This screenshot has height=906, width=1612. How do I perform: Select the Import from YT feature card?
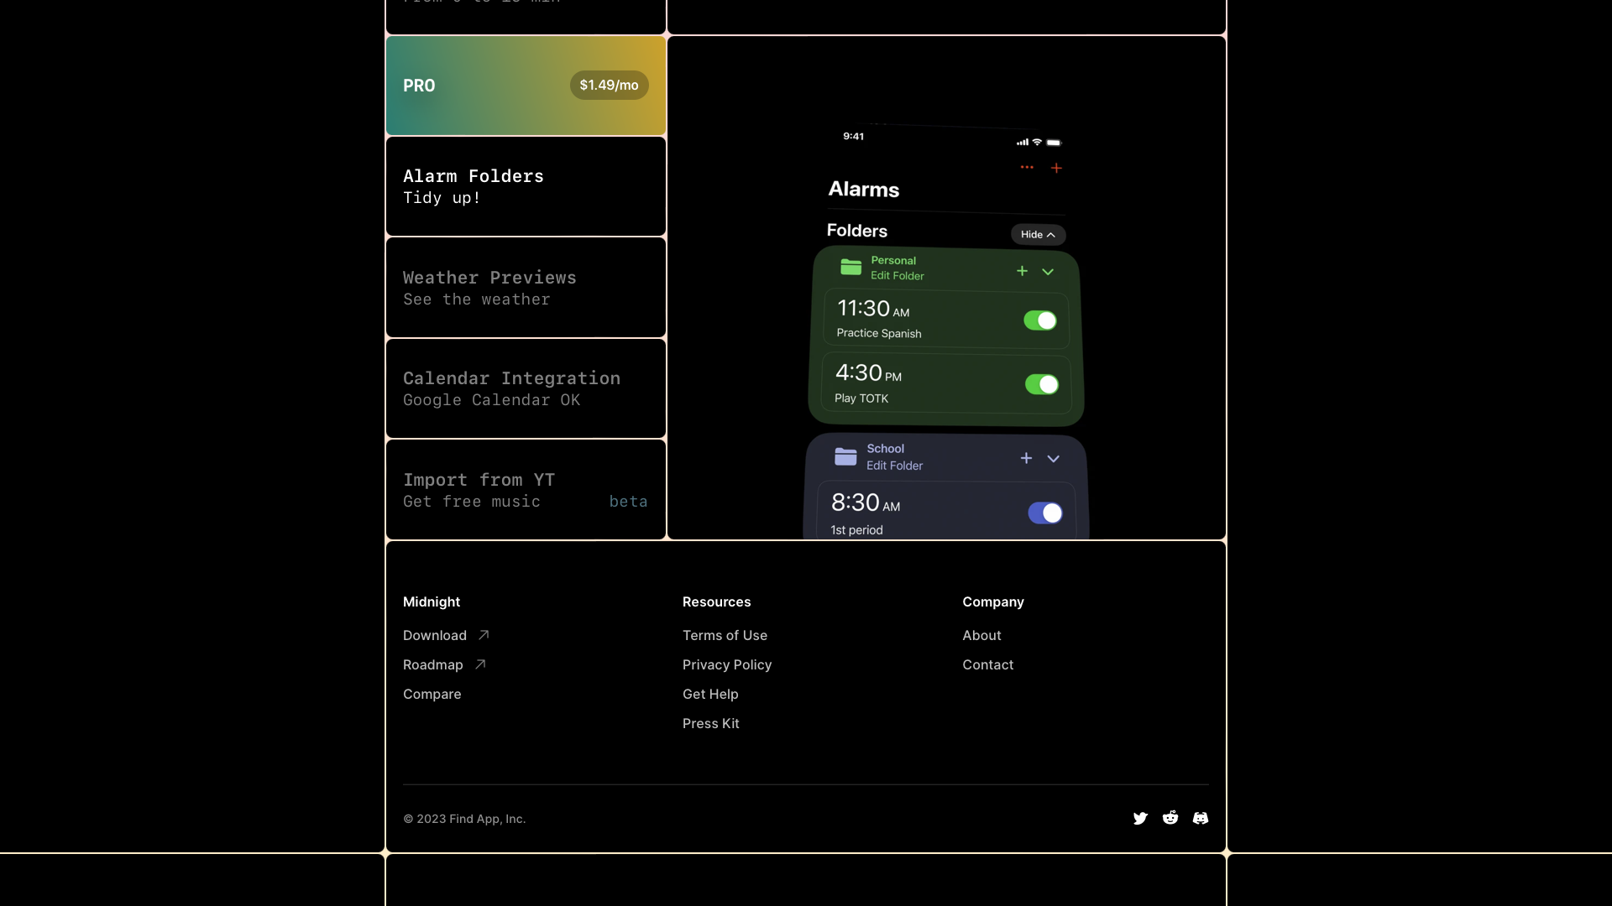click(x=526, y=490)
